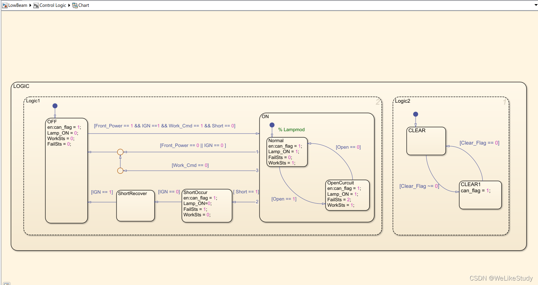Click 'WorkSts = 0;' in OFF state
This screenshot has width=538, height=285.
(61, 139)
